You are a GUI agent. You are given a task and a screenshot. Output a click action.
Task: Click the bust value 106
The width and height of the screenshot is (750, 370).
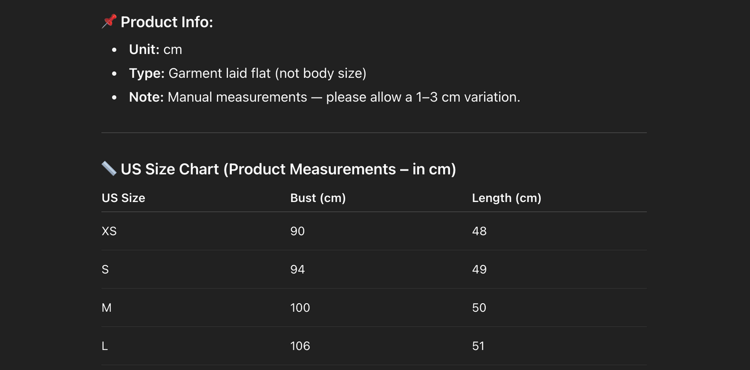(x=300, y=346)
